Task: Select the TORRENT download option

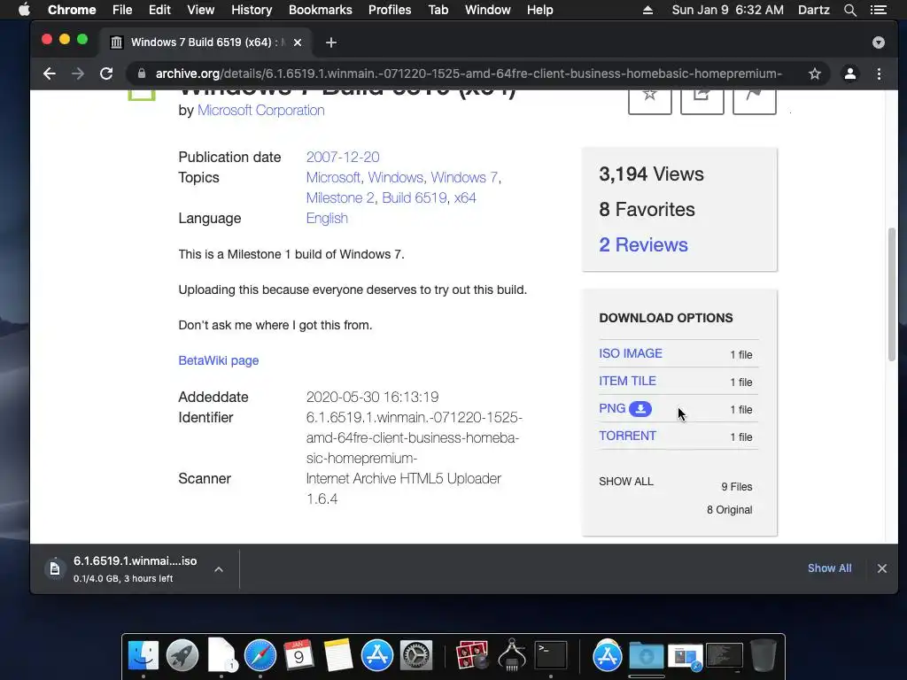Action: point(628,436)
